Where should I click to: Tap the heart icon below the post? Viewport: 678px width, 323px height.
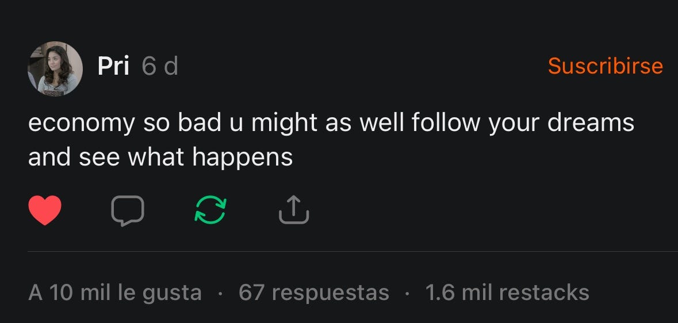click(45, 210)
